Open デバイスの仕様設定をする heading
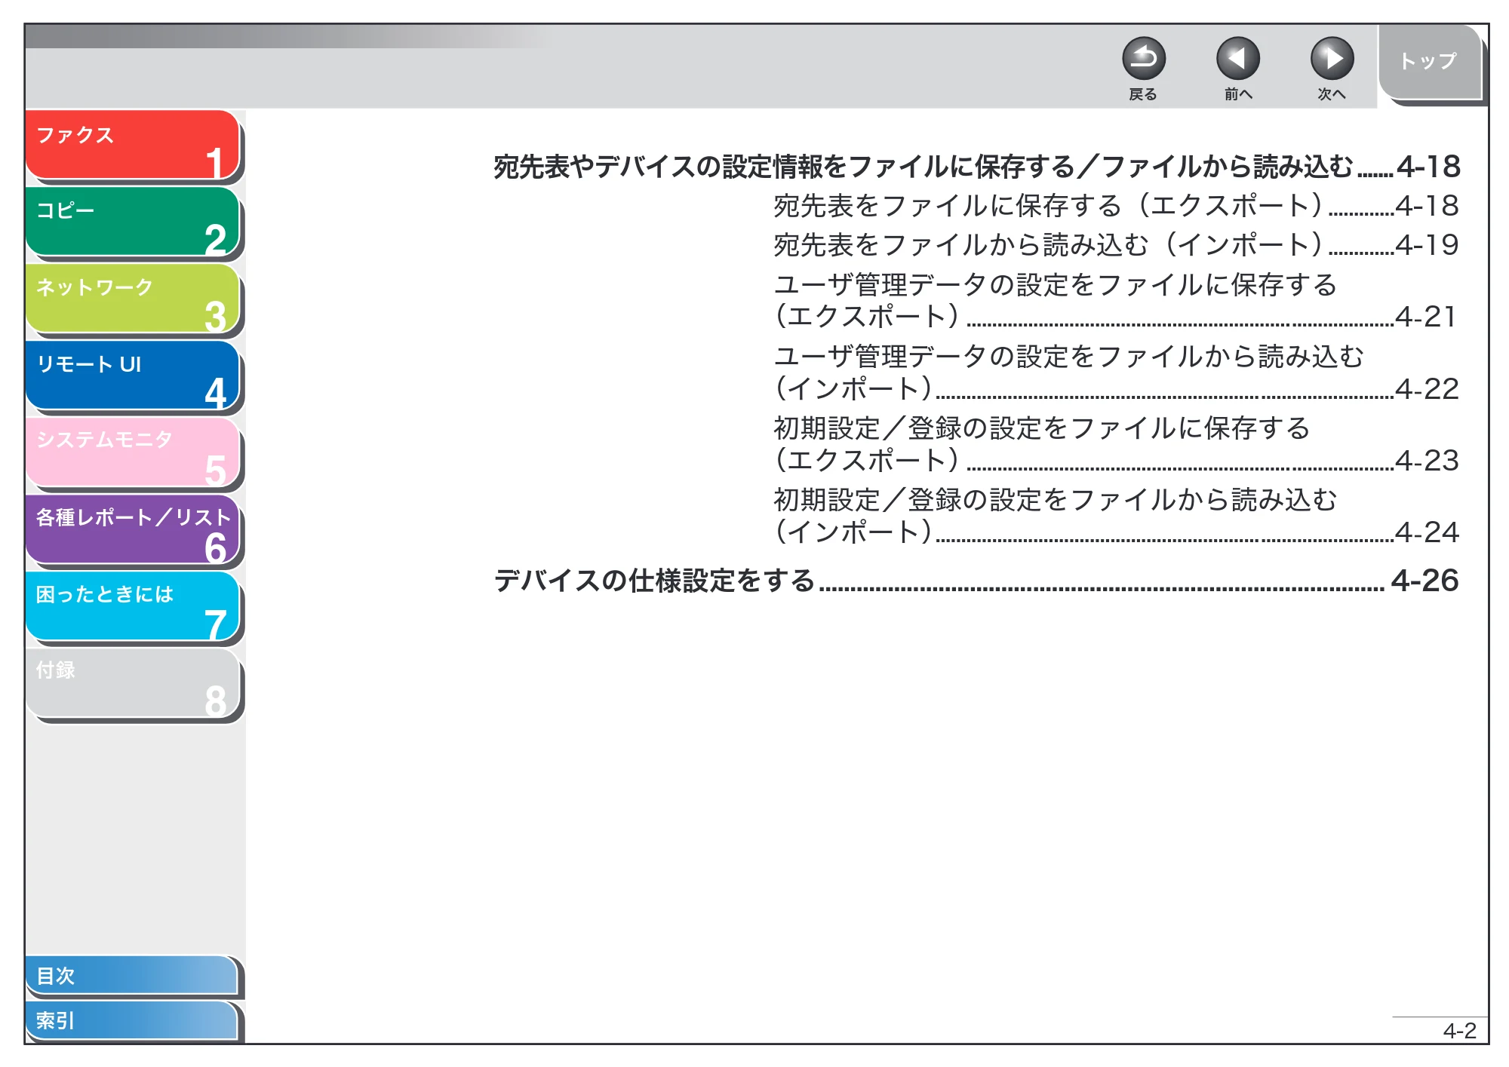 (976, 581)
